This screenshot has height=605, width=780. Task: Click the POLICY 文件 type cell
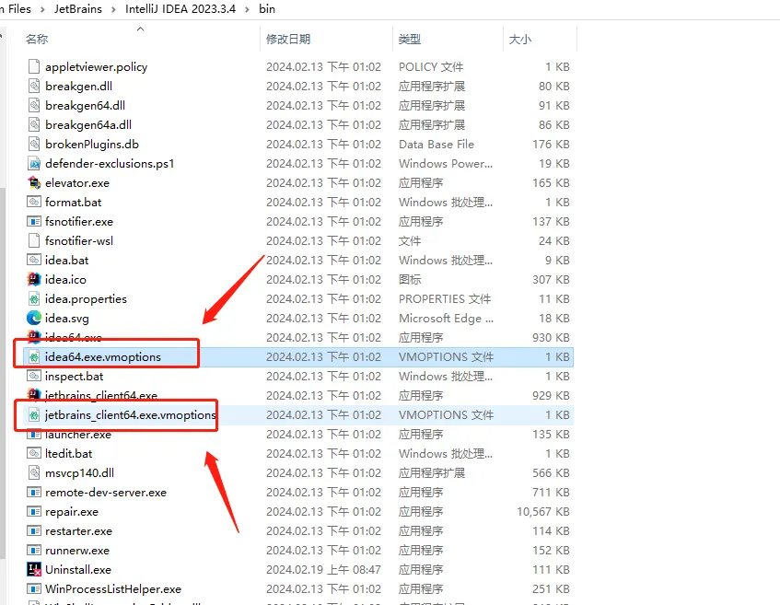(x=431, y=66)
